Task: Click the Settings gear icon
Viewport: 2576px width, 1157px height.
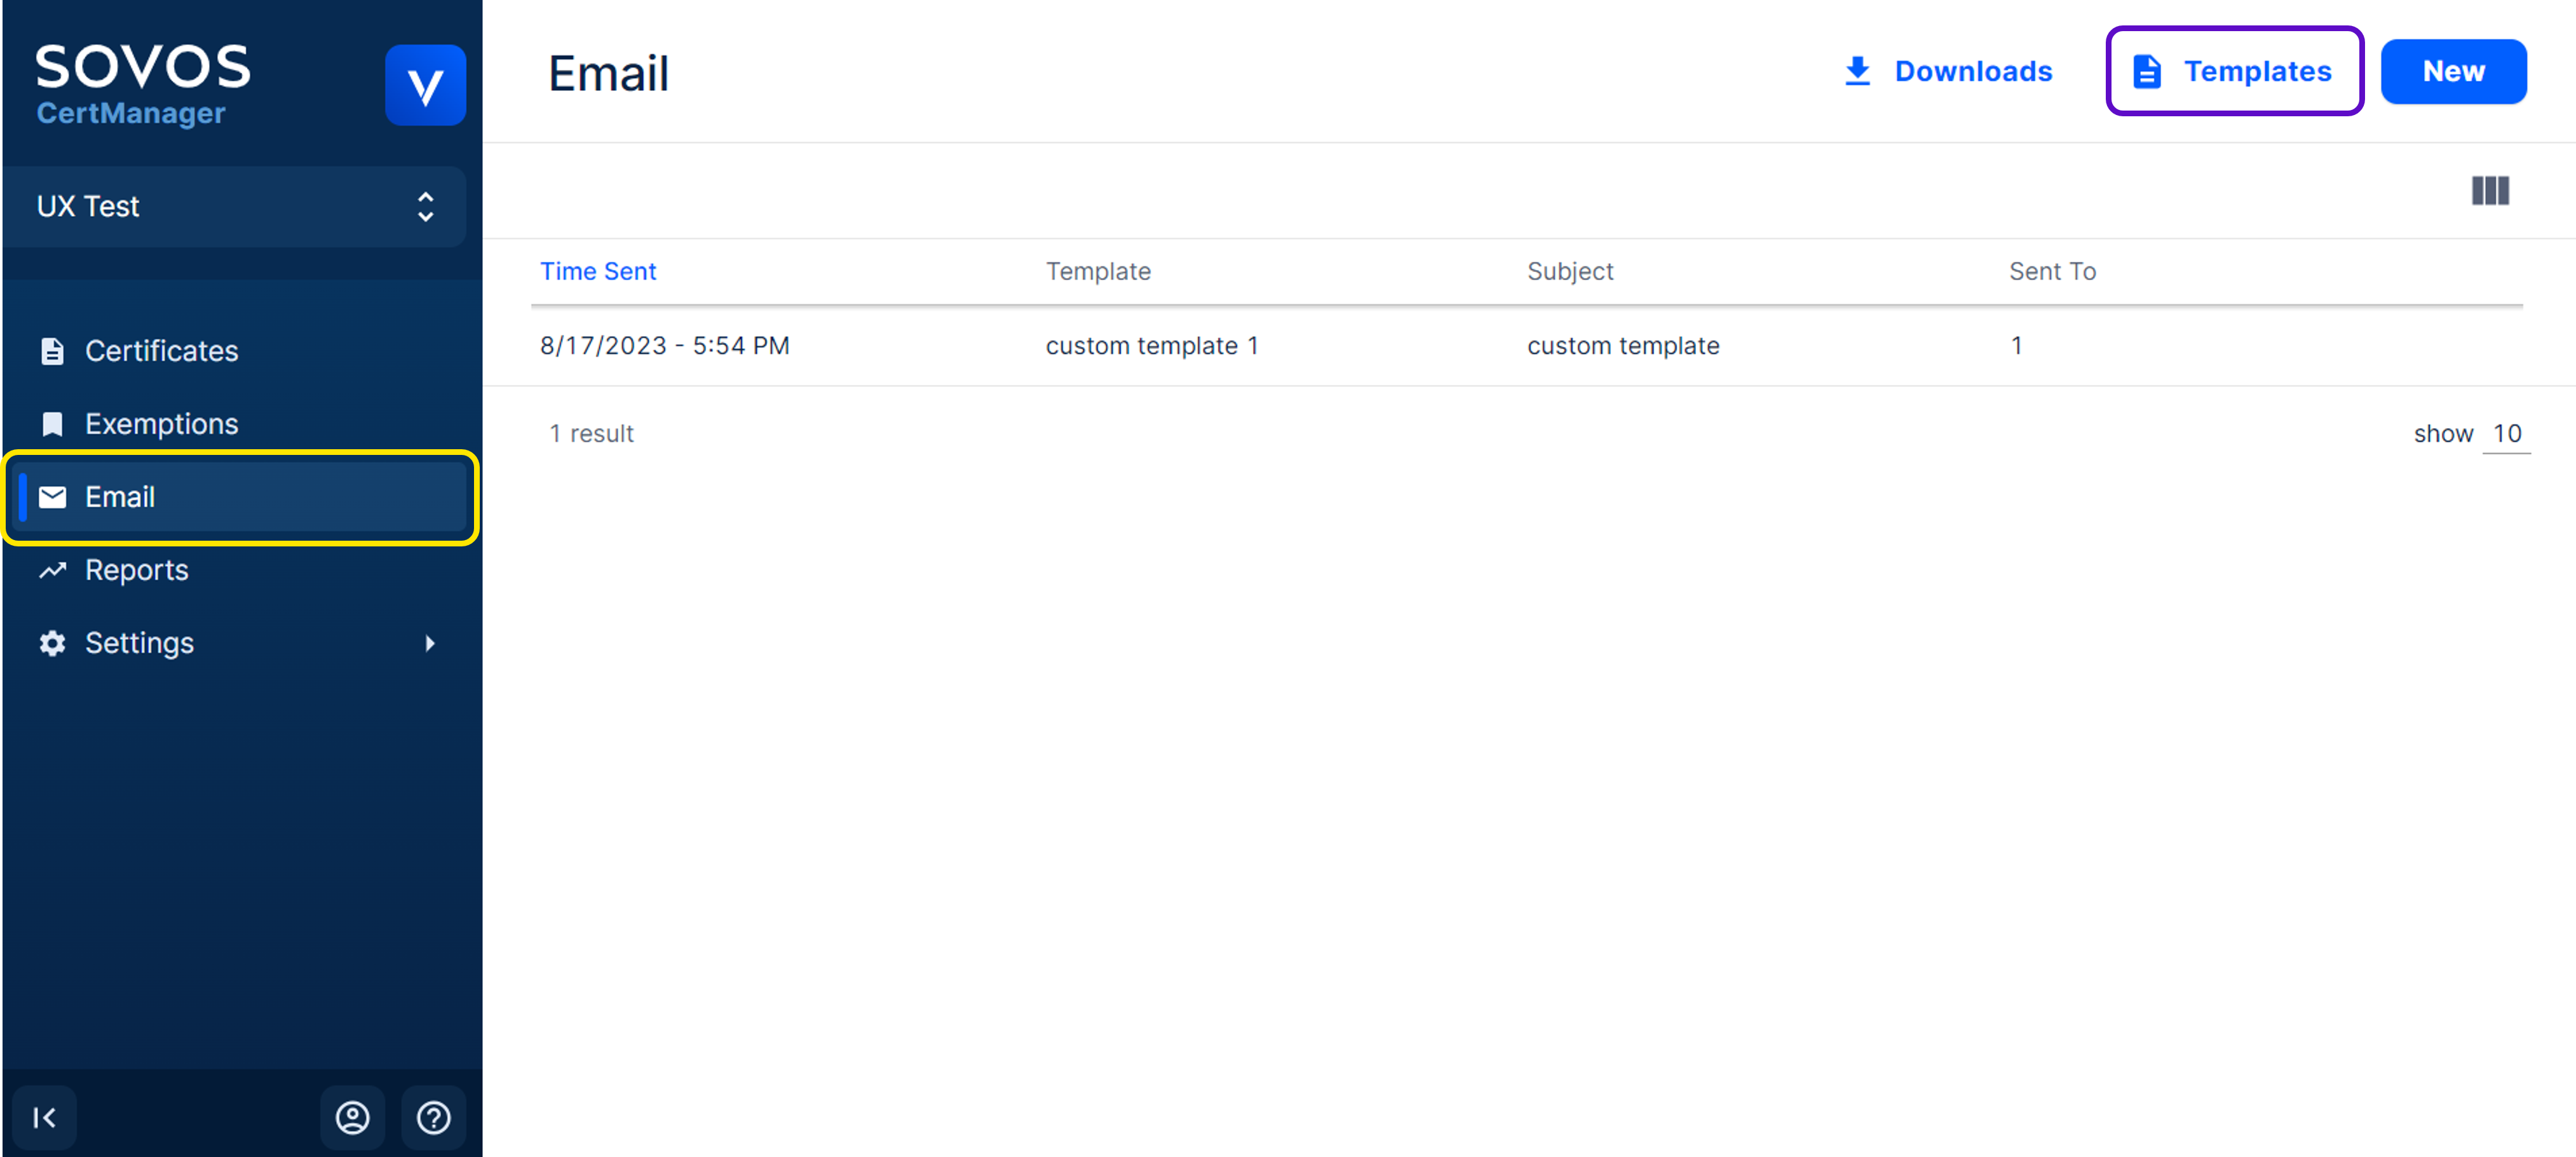Action: 52,643
